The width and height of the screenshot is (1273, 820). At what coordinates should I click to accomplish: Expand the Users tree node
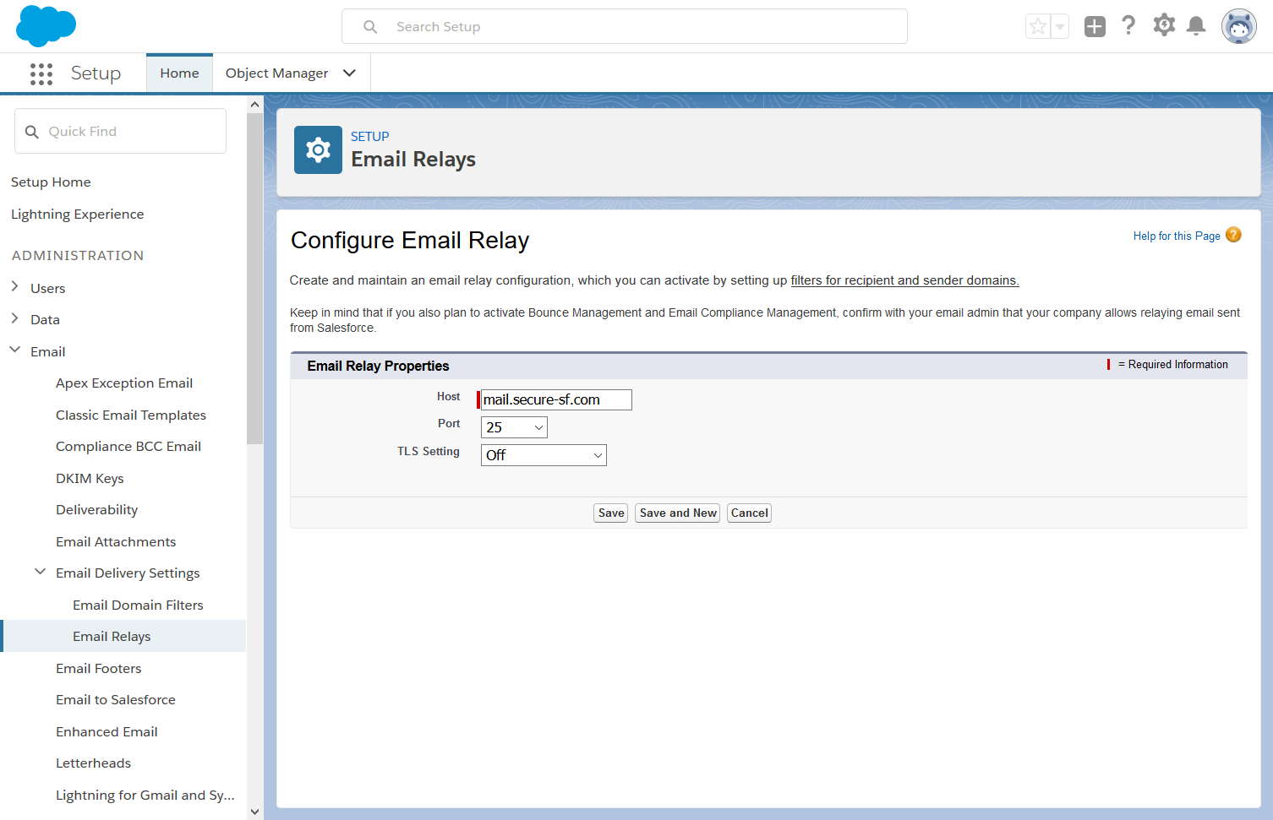tap(14, 287)
